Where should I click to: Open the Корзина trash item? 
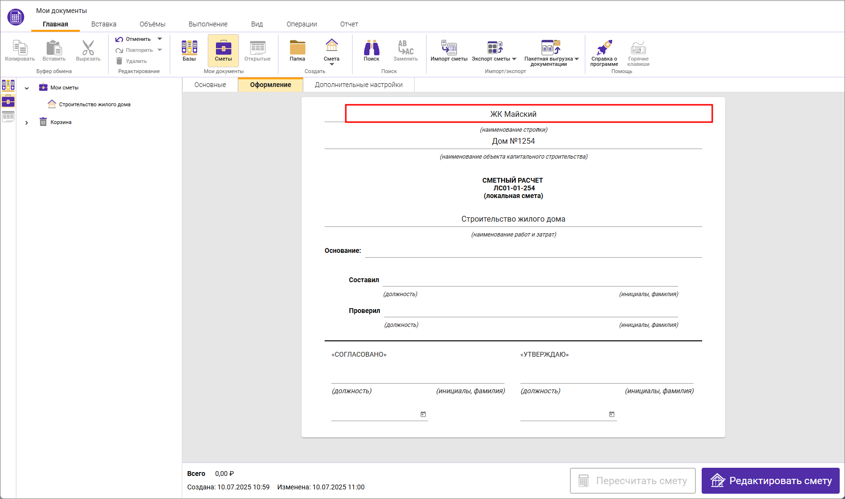click(61, 122)
